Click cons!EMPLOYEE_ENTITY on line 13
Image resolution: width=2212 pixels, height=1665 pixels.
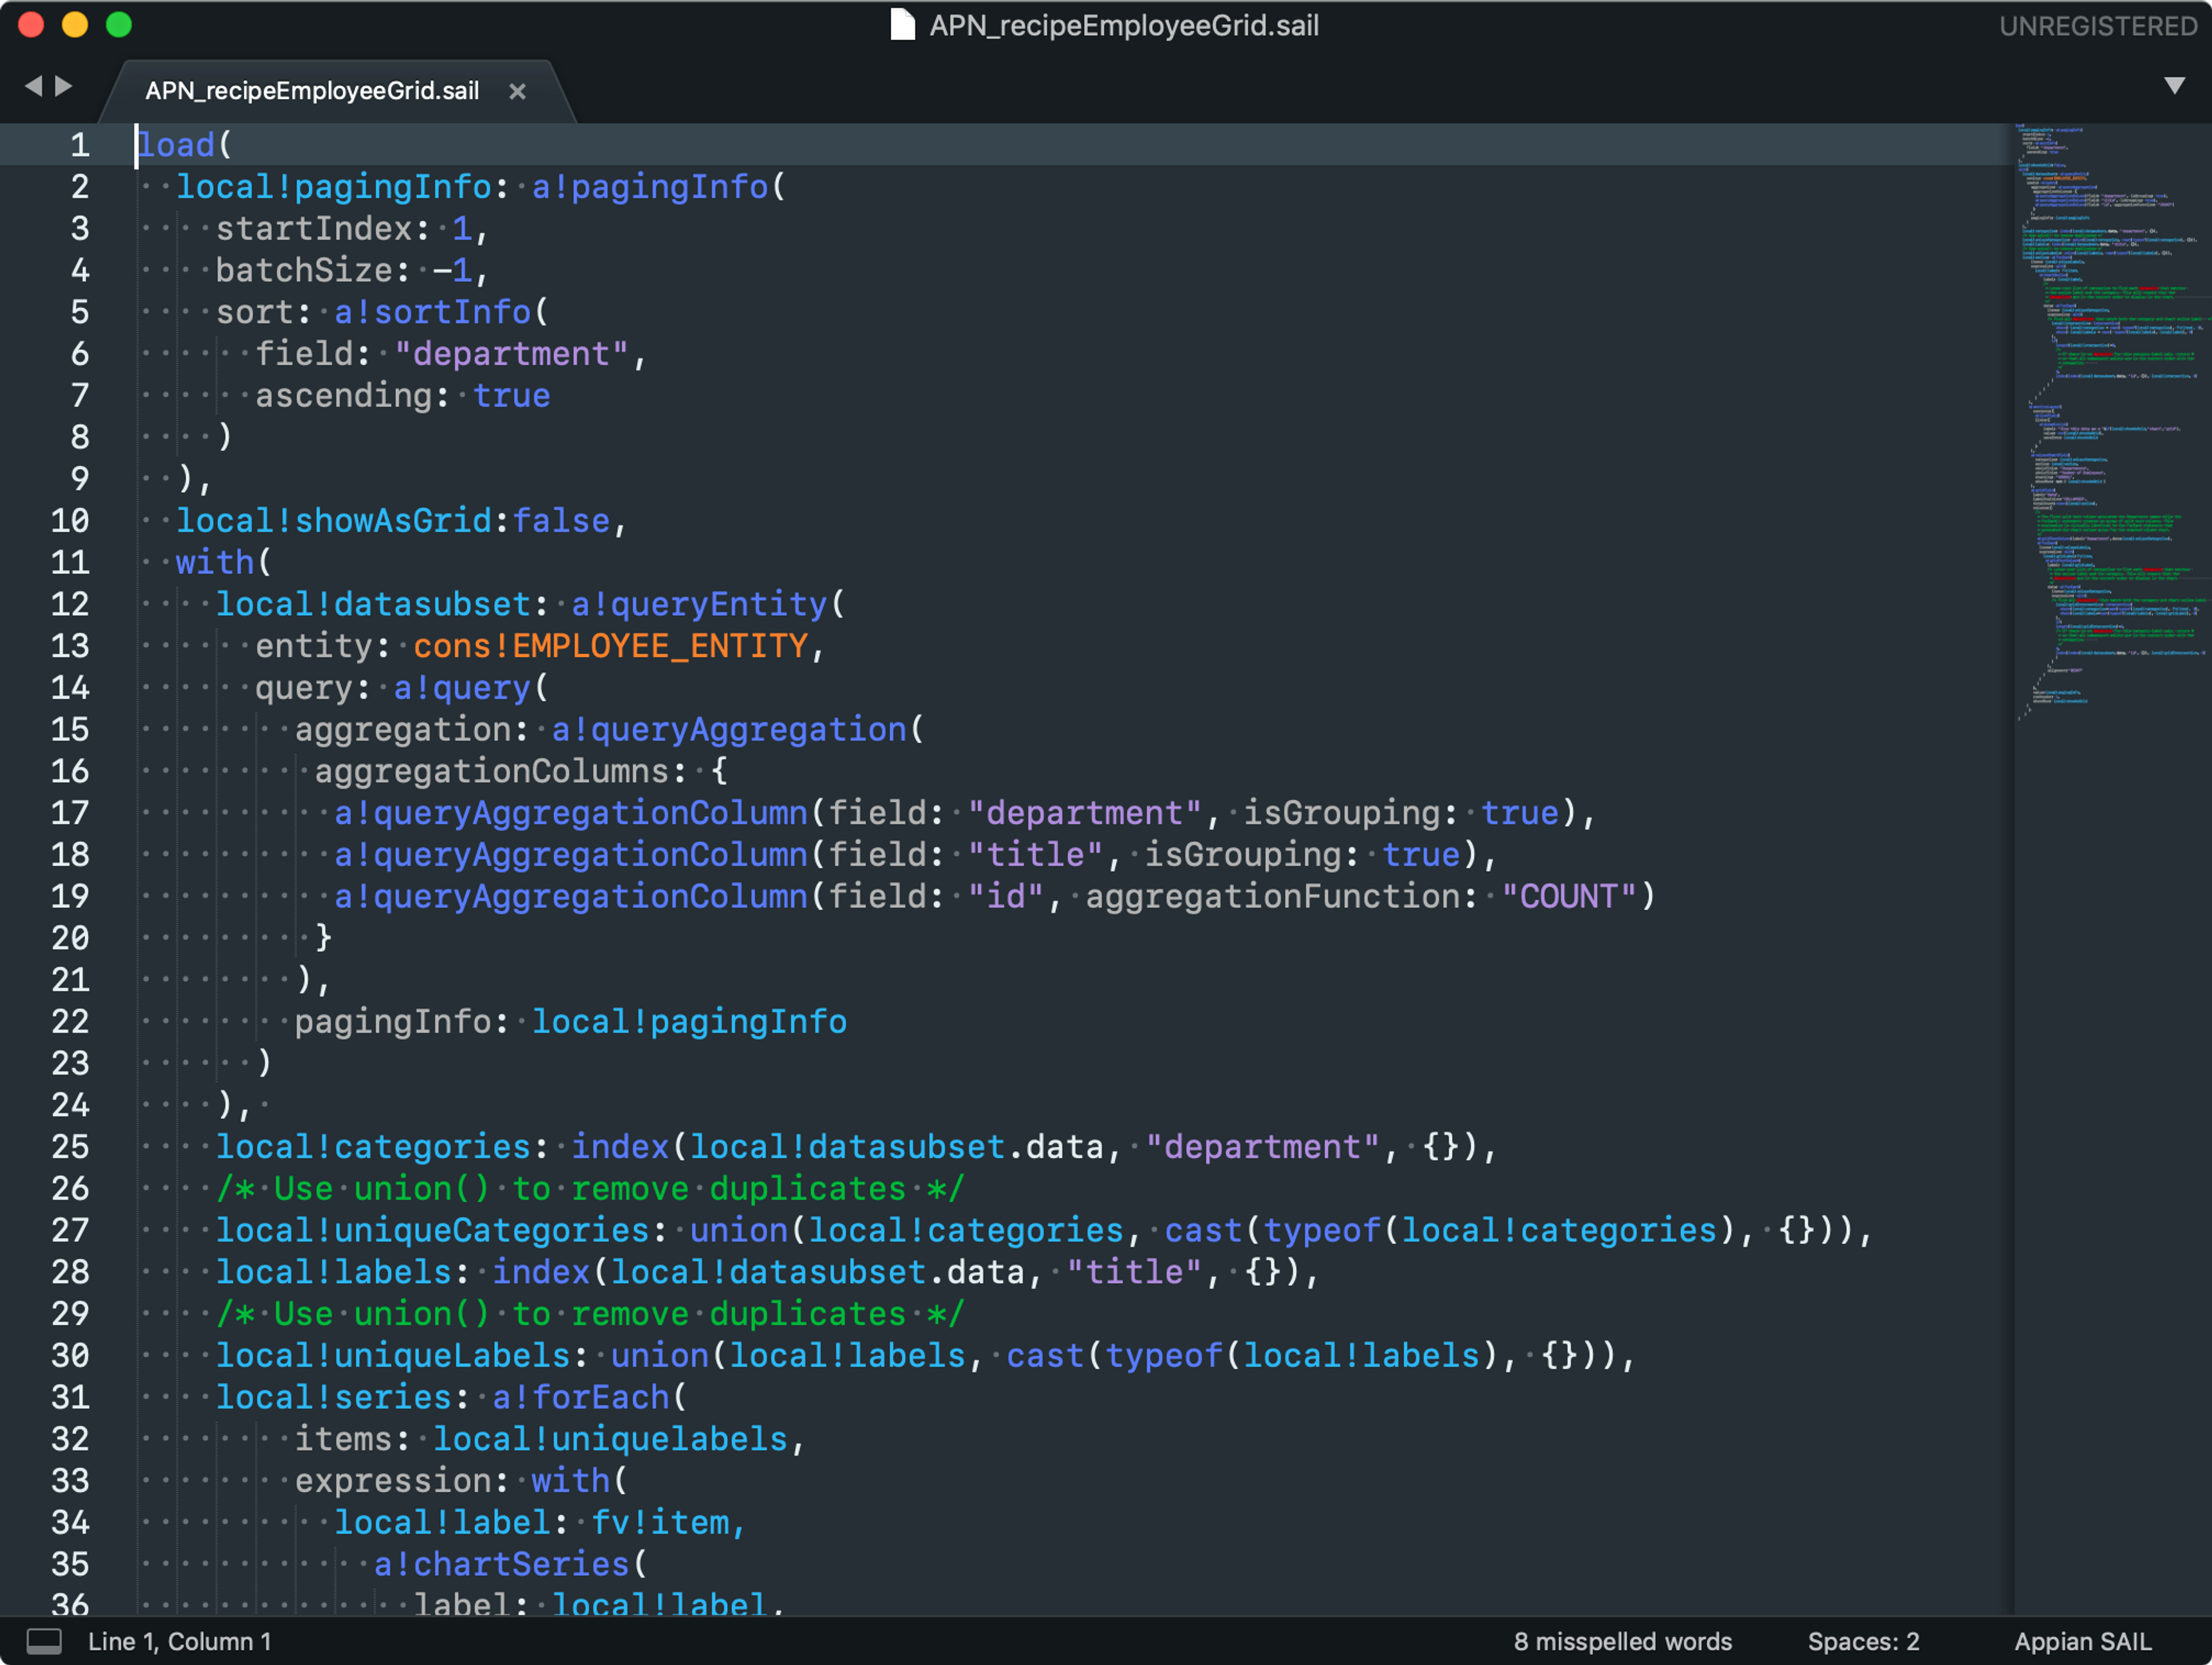point(611,647)
